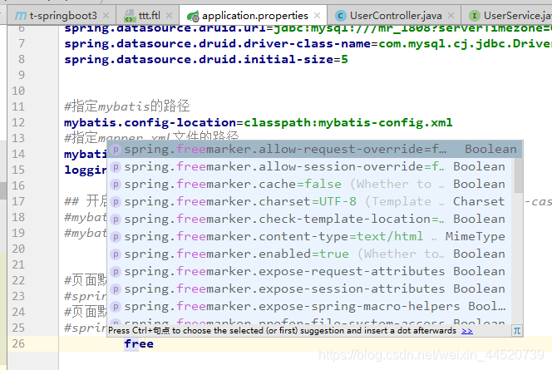Viewport: 552px width, 370px height.
Task: Select spring.freemarker.expose-request-attributes suggestion
Action: point(310,271)
